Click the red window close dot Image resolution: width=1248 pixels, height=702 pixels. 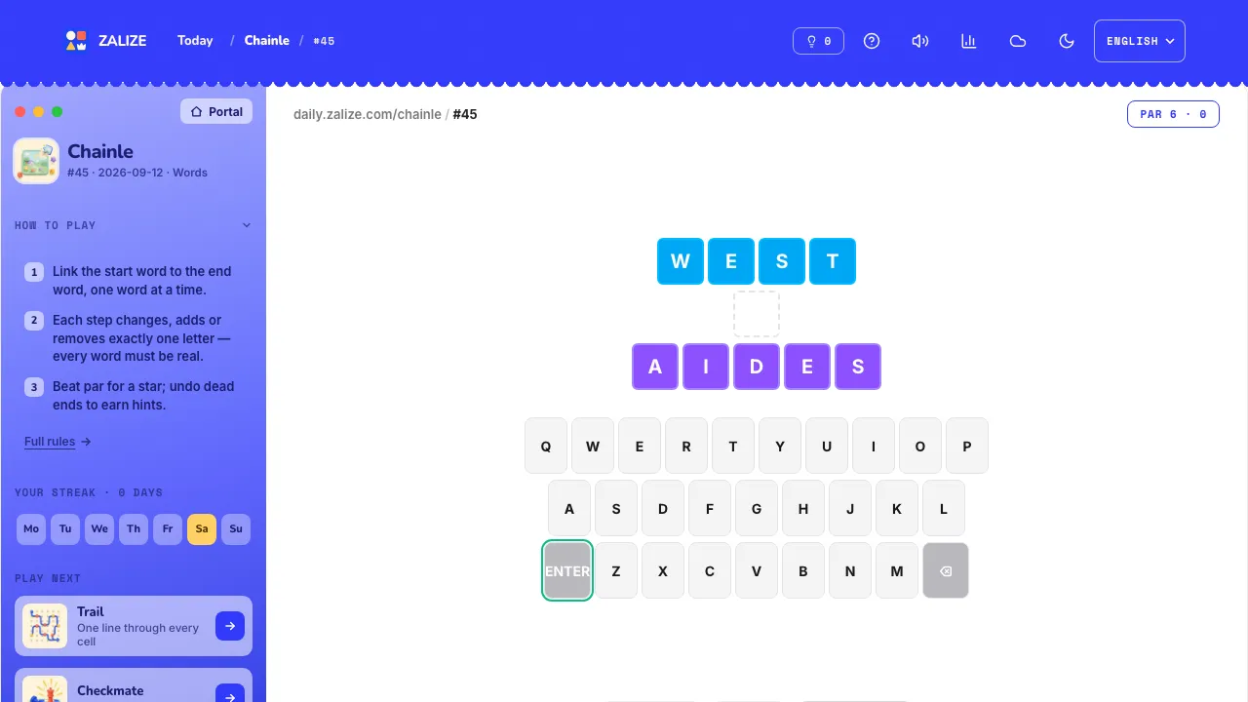[19, 111]
